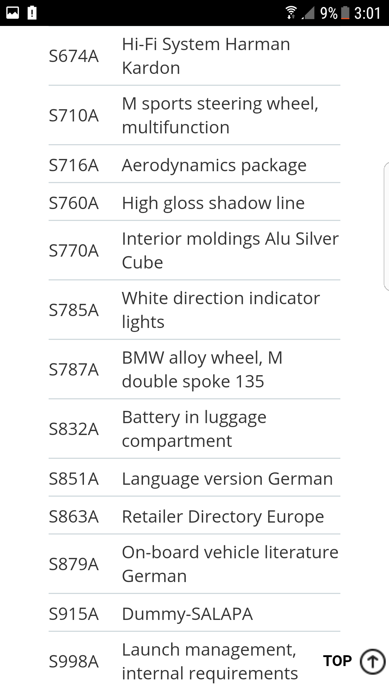This screenshot has height=692, width=389.
Task: Grab the scroll handle on right edge
Action: (386, 226)
